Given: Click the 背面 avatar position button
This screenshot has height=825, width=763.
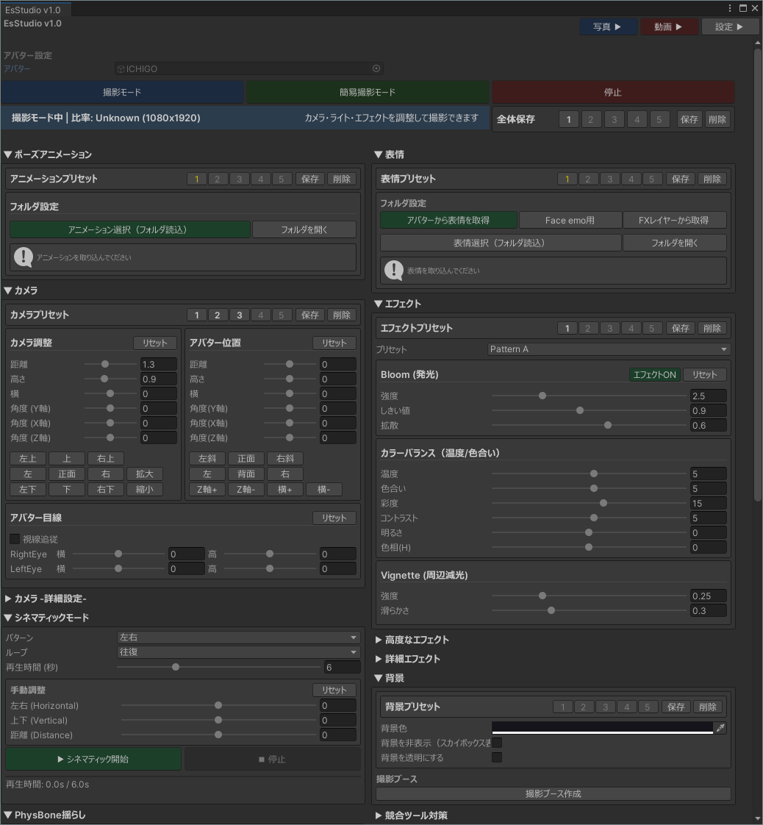Looking at the screenshot, I should coord(246,474).
